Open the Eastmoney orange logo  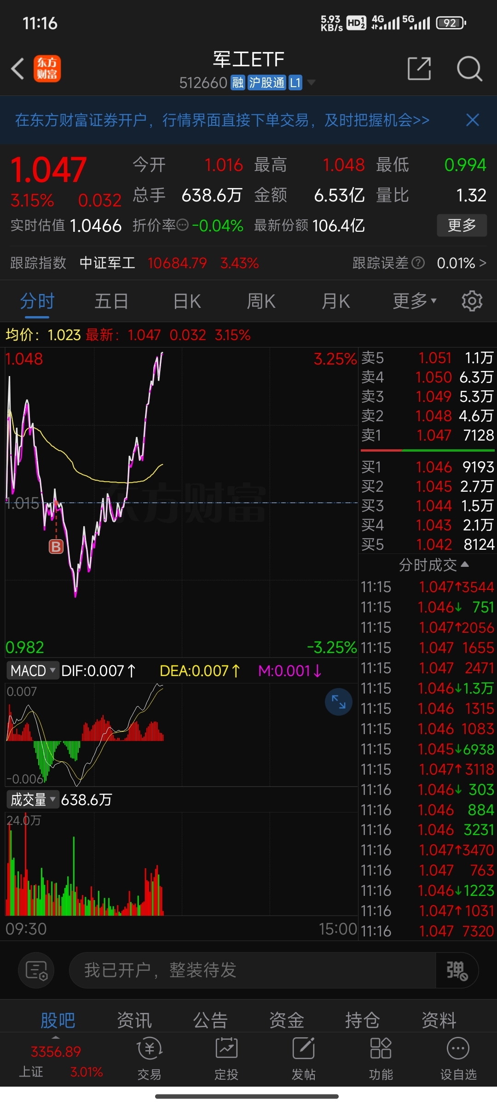pos(47,69)
